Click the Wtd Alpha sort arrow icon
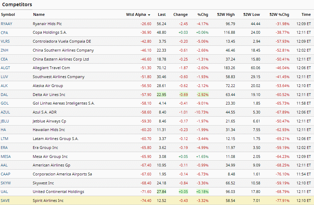The height and width of the screenshot is (205, 314). (149, 15)
